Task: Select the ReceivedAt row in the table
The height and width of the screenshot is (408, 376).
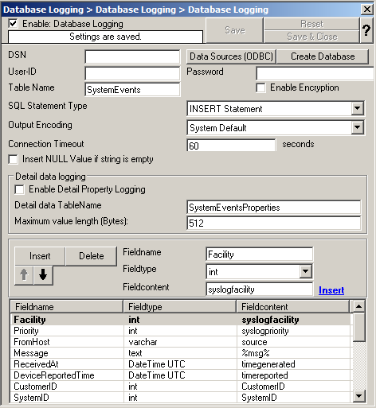Action: click(x=181, y=364)
